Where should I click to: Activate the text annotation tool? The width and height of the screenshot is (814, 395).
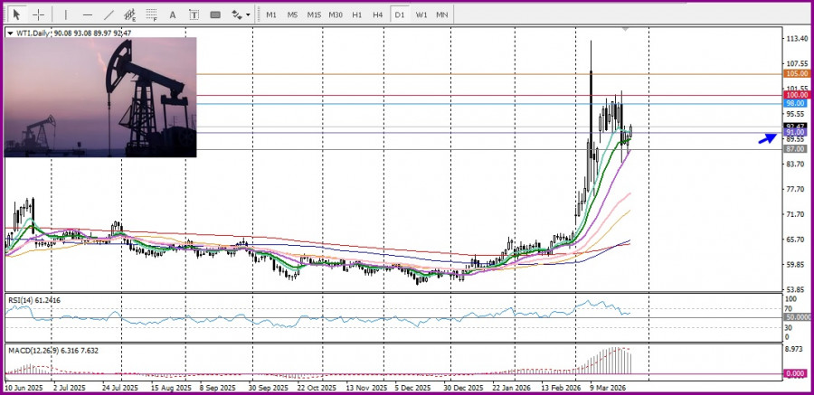pyautogui.click(x=173, y=14)
